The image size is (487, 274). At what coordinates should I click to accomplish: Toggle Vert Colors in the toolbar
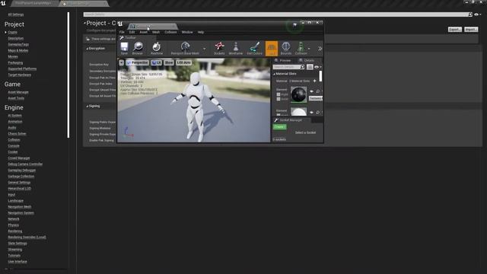[254, 49]
